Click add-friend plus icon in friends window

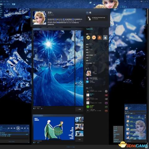(x=126, y=141)
